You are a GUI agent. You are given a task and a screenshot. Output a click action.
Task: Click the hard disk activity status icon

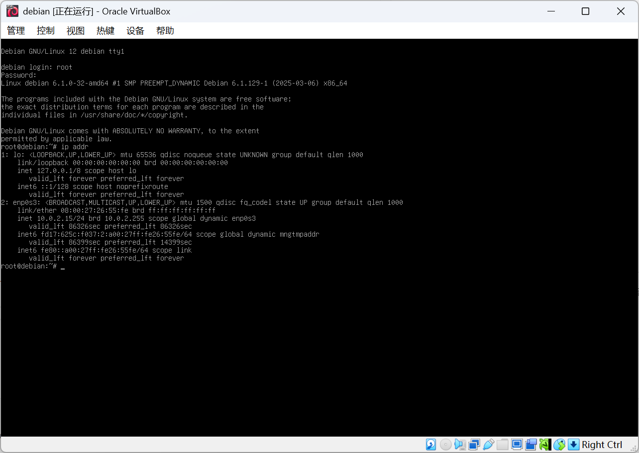[431, 445]
